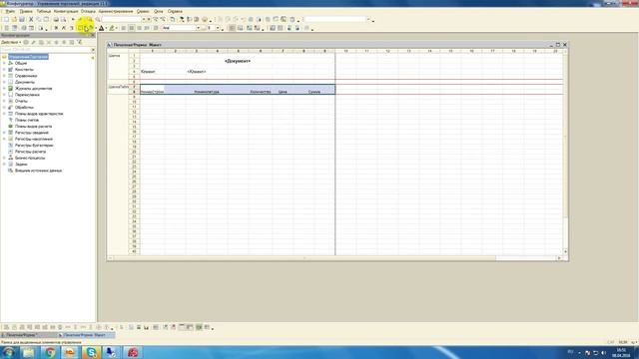This screenshot has height=359, width=639.
Task: Set left text alignment
Action: 124,28
